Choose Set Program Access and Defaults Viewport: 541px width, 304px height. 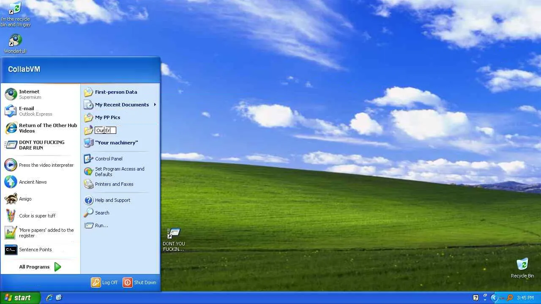point(120,171)
